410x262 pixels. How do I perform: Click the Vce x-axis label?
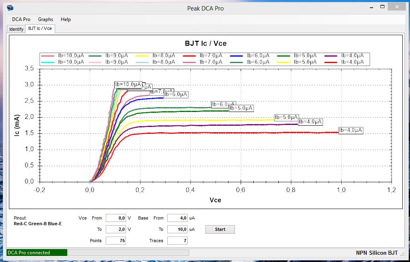point(215,200)
